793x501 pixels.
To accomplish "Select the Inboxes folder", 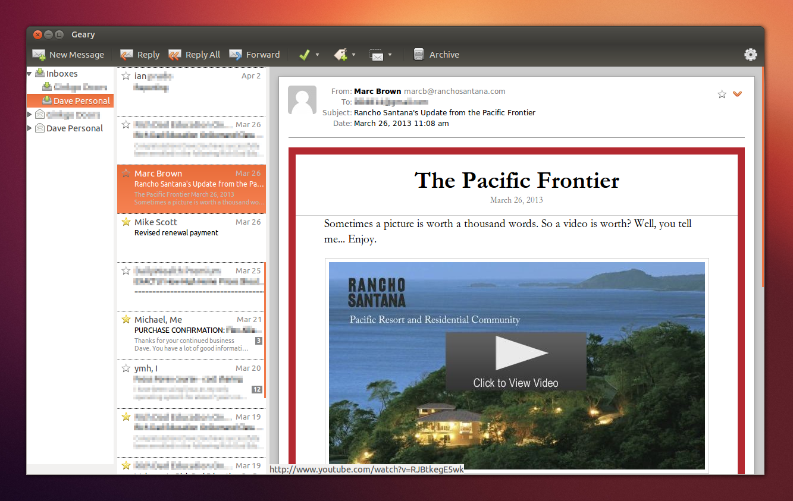I will (62, 74).
